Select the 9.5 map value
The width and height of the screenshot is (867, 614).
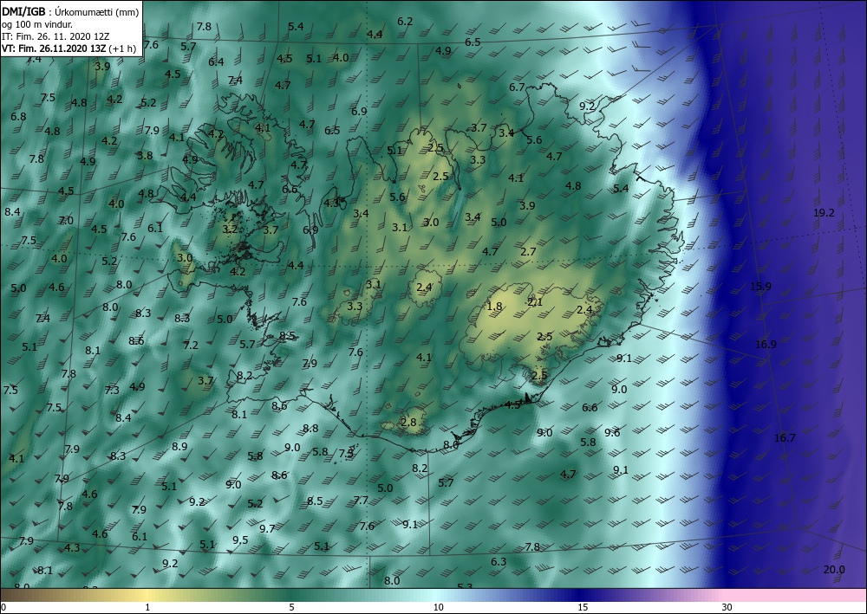click(x=240, y=540)
